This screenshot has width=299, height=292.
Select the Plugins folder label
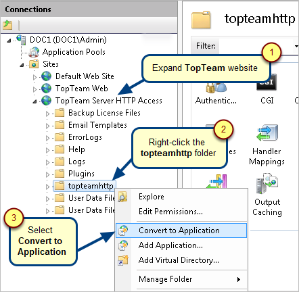click(81, 174)
